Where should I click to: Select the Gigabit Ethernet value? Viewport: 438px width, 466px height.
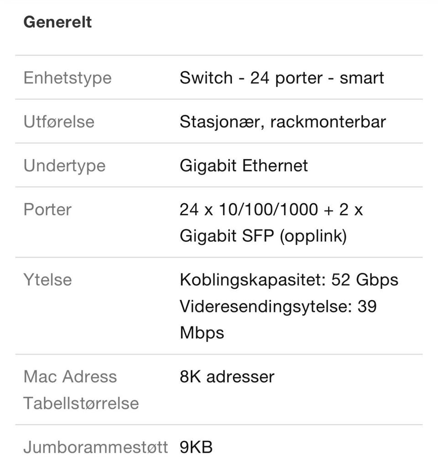pos(244,165)
